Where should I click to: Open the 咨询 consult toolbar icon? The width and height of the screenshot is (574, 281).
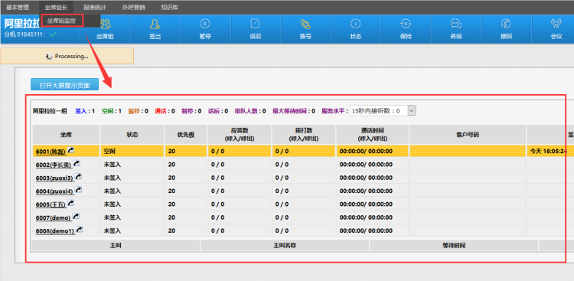pos(456,24)
